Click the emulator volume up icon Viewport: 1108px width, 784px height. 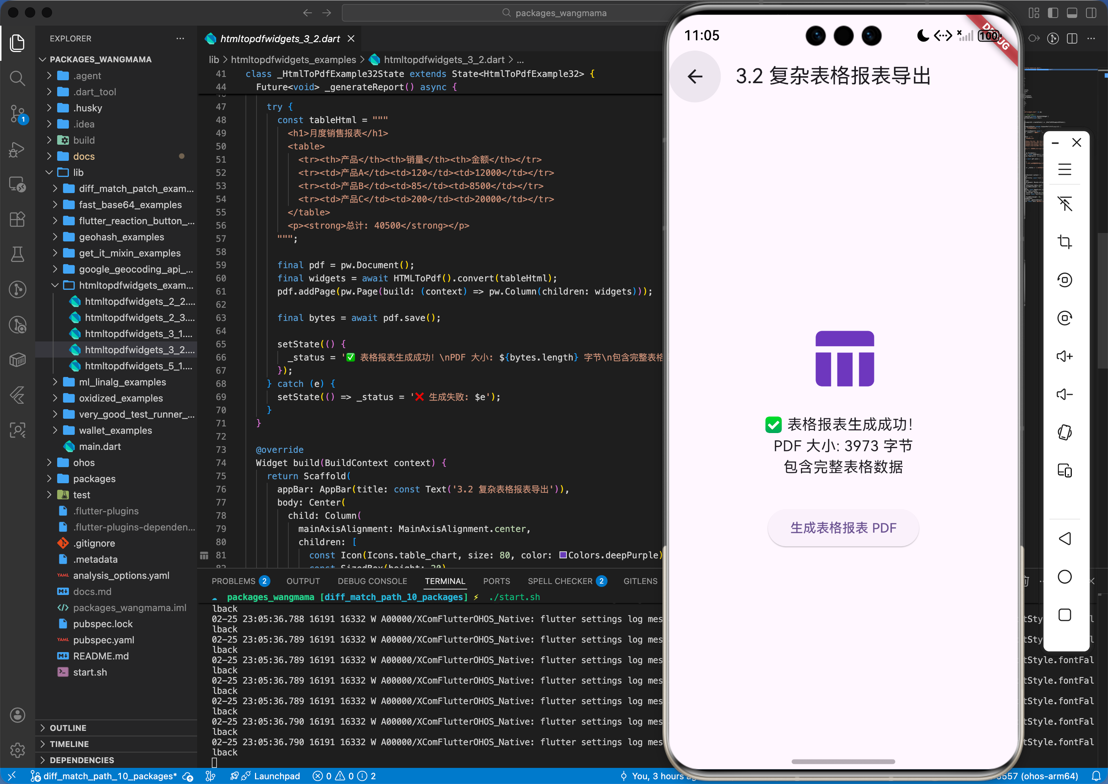pyautogui.click(x=1064, y=356)
